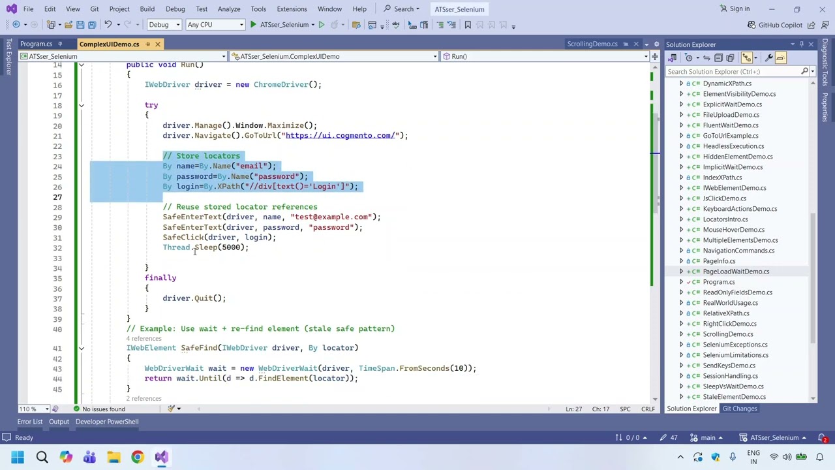
Task: Click Visual Studio icon in taskbar
Action: (162, 457)
